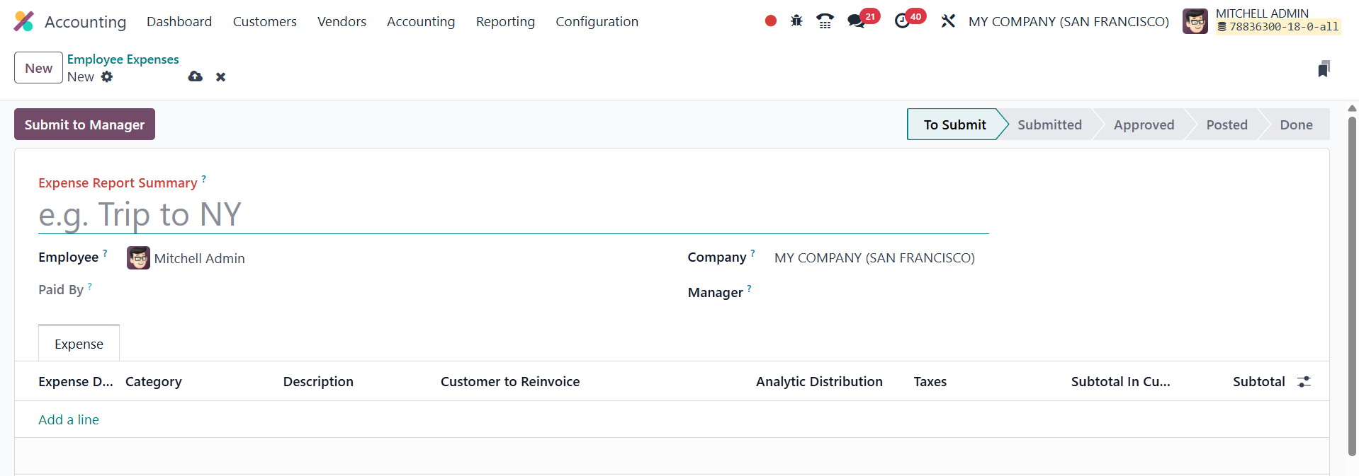Select the Expense tab
Screen dimensions: 1359x476
pyautogui.click(x=79, y=344)
